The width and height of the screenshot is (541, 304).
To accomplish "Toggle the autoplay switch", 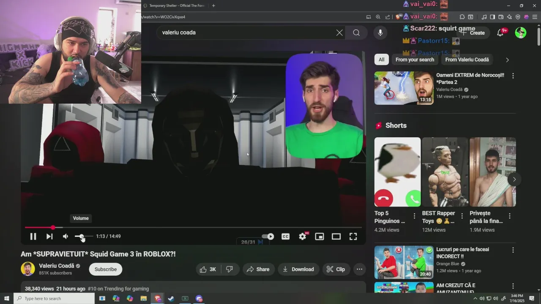I will point(268,236).
